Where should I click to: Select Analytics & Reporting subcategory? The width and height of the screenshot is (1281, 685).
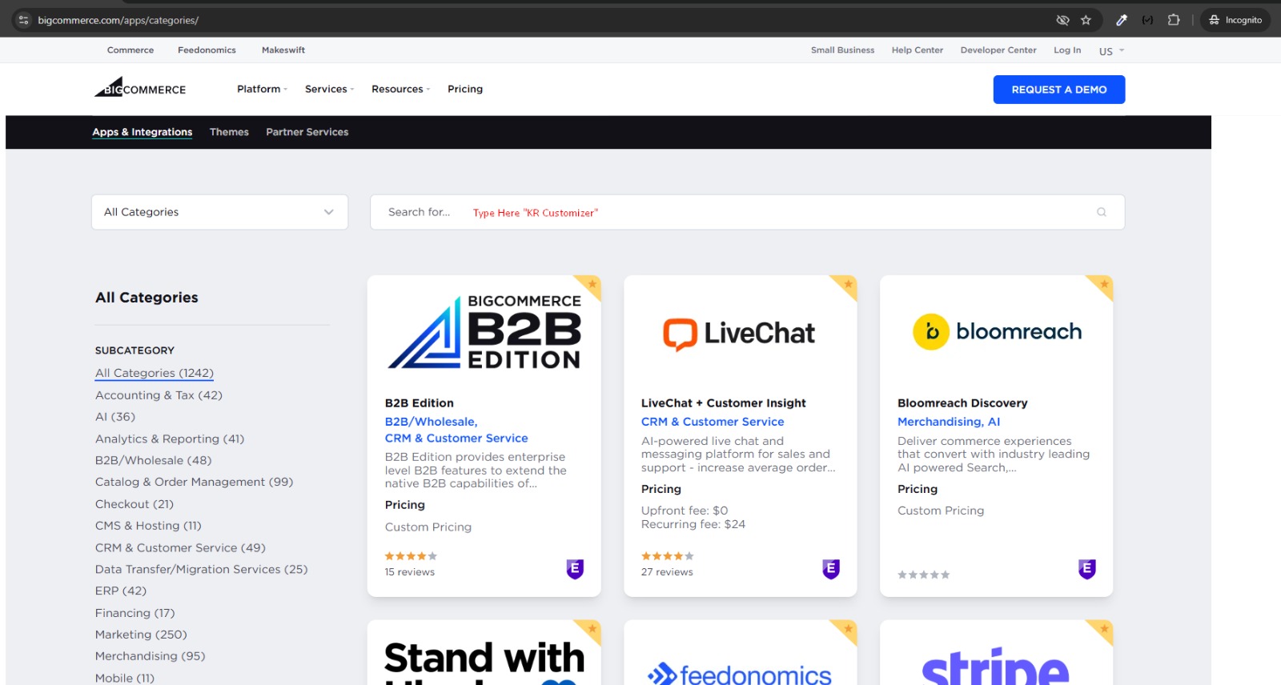(170, 439)
